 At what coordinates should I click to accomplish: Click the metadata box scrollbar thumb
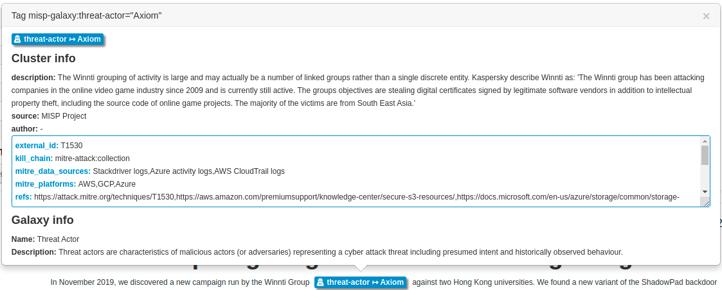click(705, 155)
